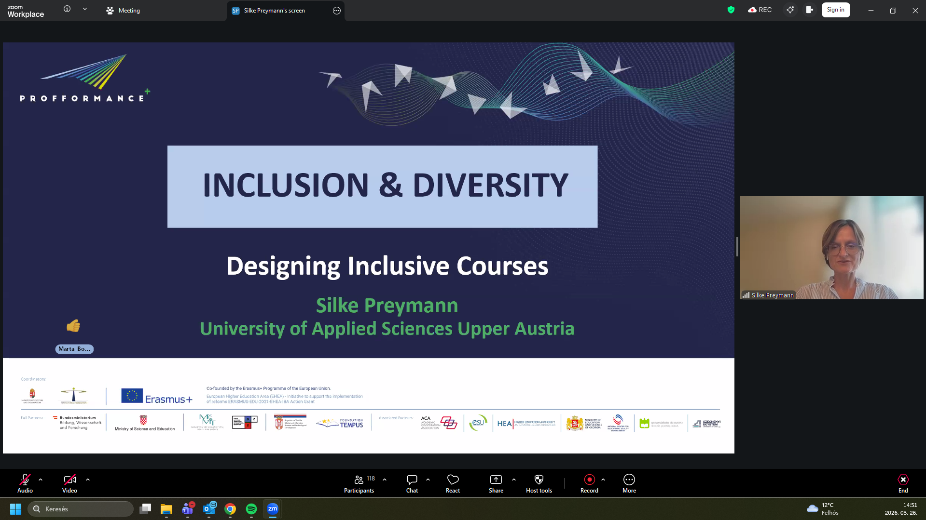Screen dimensions: 926x520
Task: Click the Share screen icon
Action: [496, 483]
